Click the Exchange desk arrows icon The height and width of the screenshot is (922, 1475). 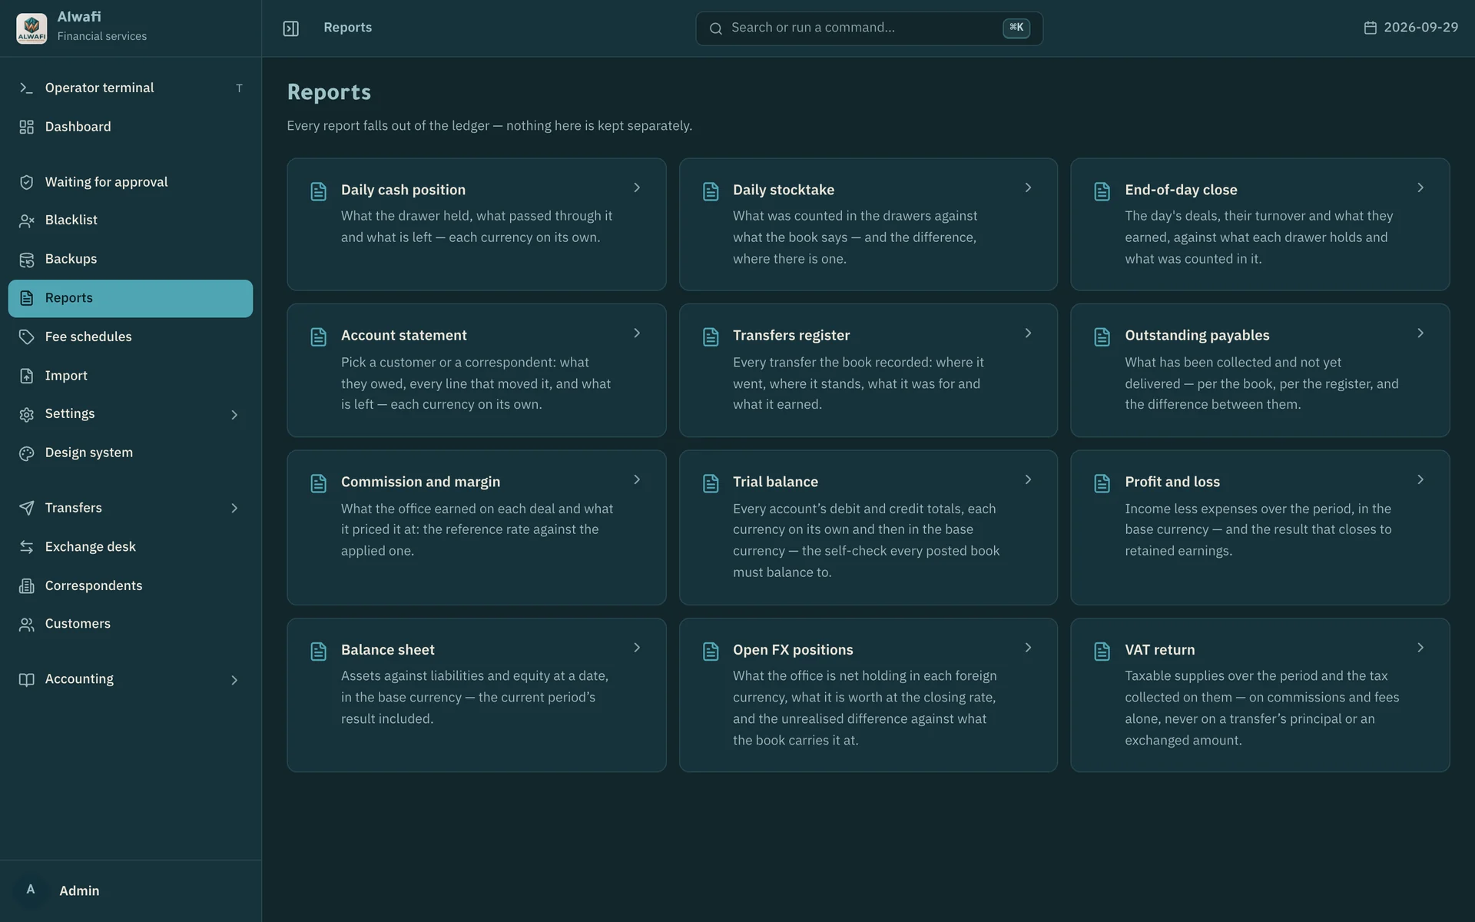coord(27,547)
